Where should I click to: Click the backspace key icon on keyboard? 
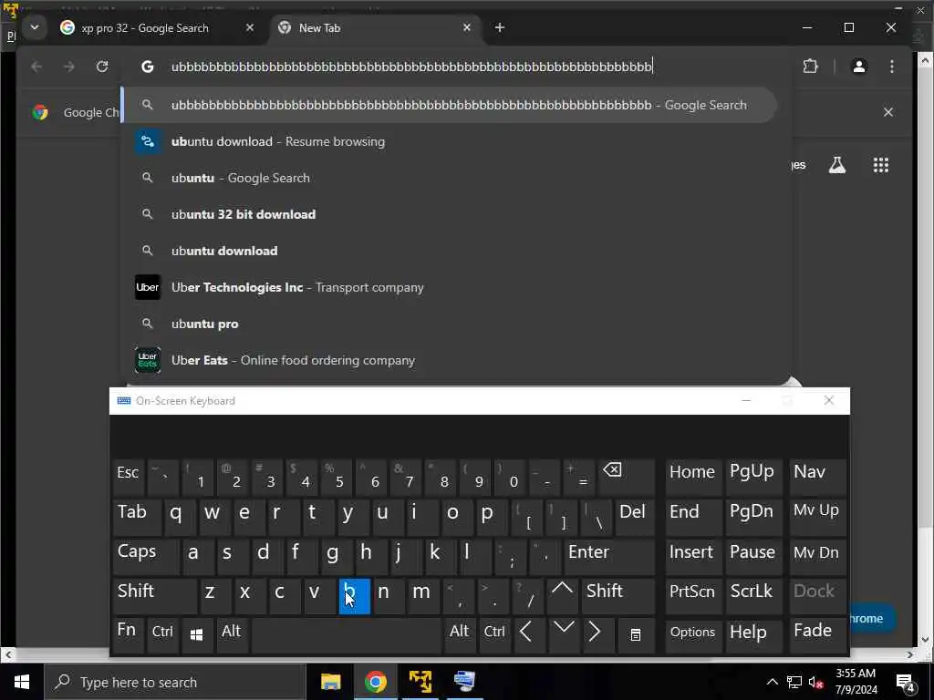627,477
